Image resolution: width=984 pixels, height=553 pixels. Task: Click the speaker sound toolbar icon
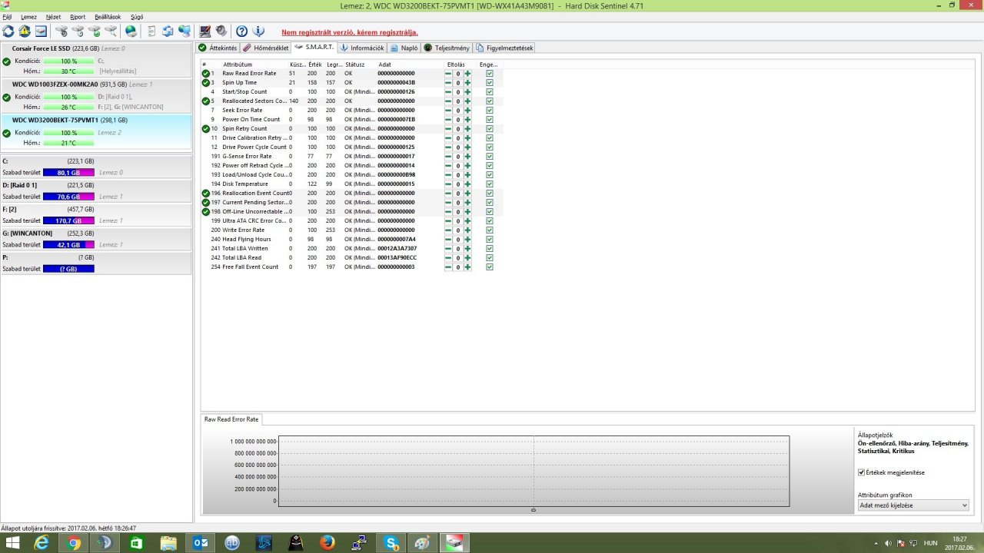click(221, 31)
